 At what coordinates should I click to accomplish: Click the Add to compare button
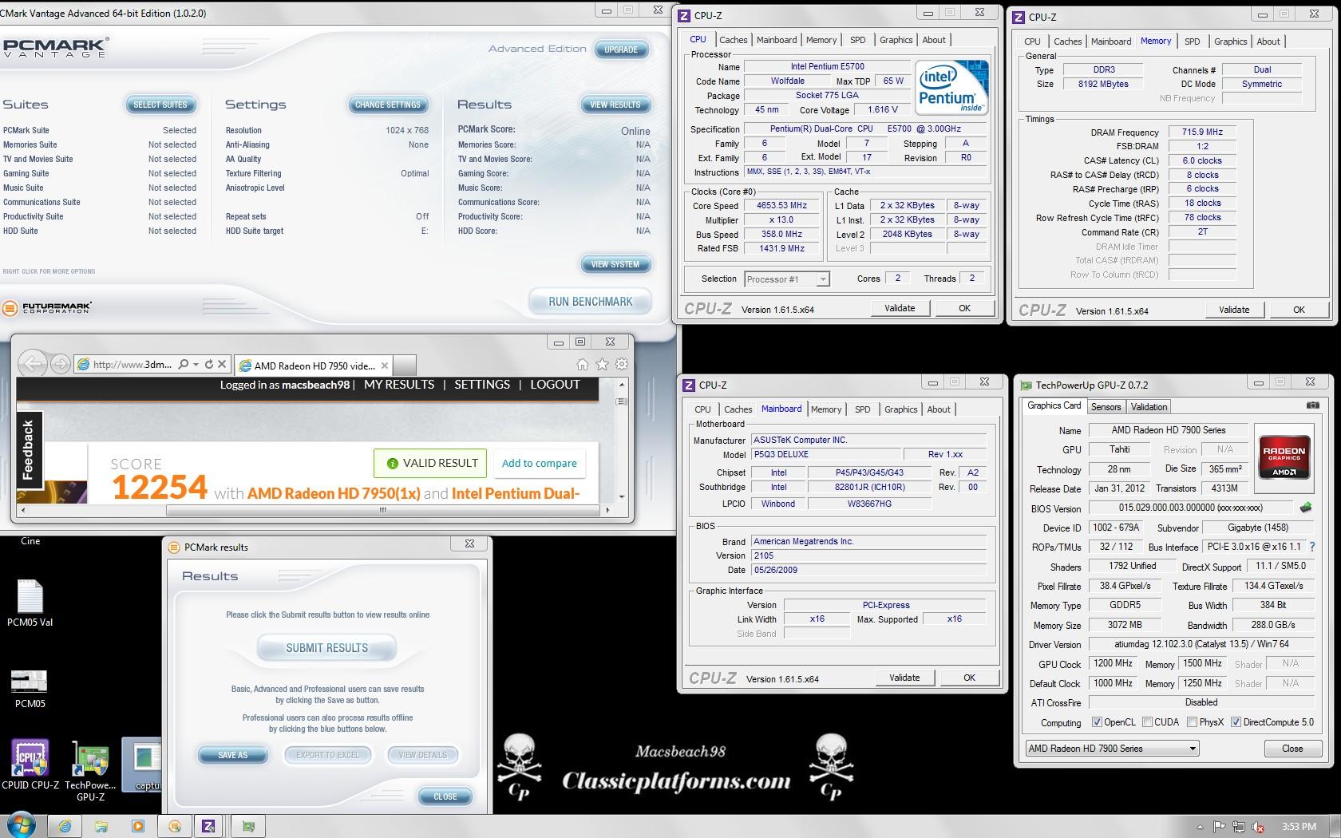tap(539, 463)
